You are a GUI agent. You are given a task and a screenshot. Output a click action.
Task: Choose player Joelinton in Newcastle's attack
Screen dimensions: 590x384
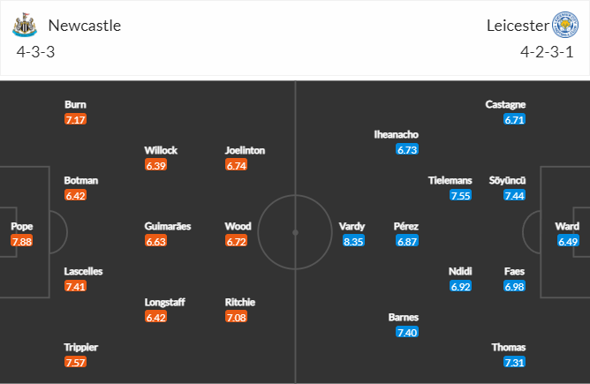click(245, 150)
